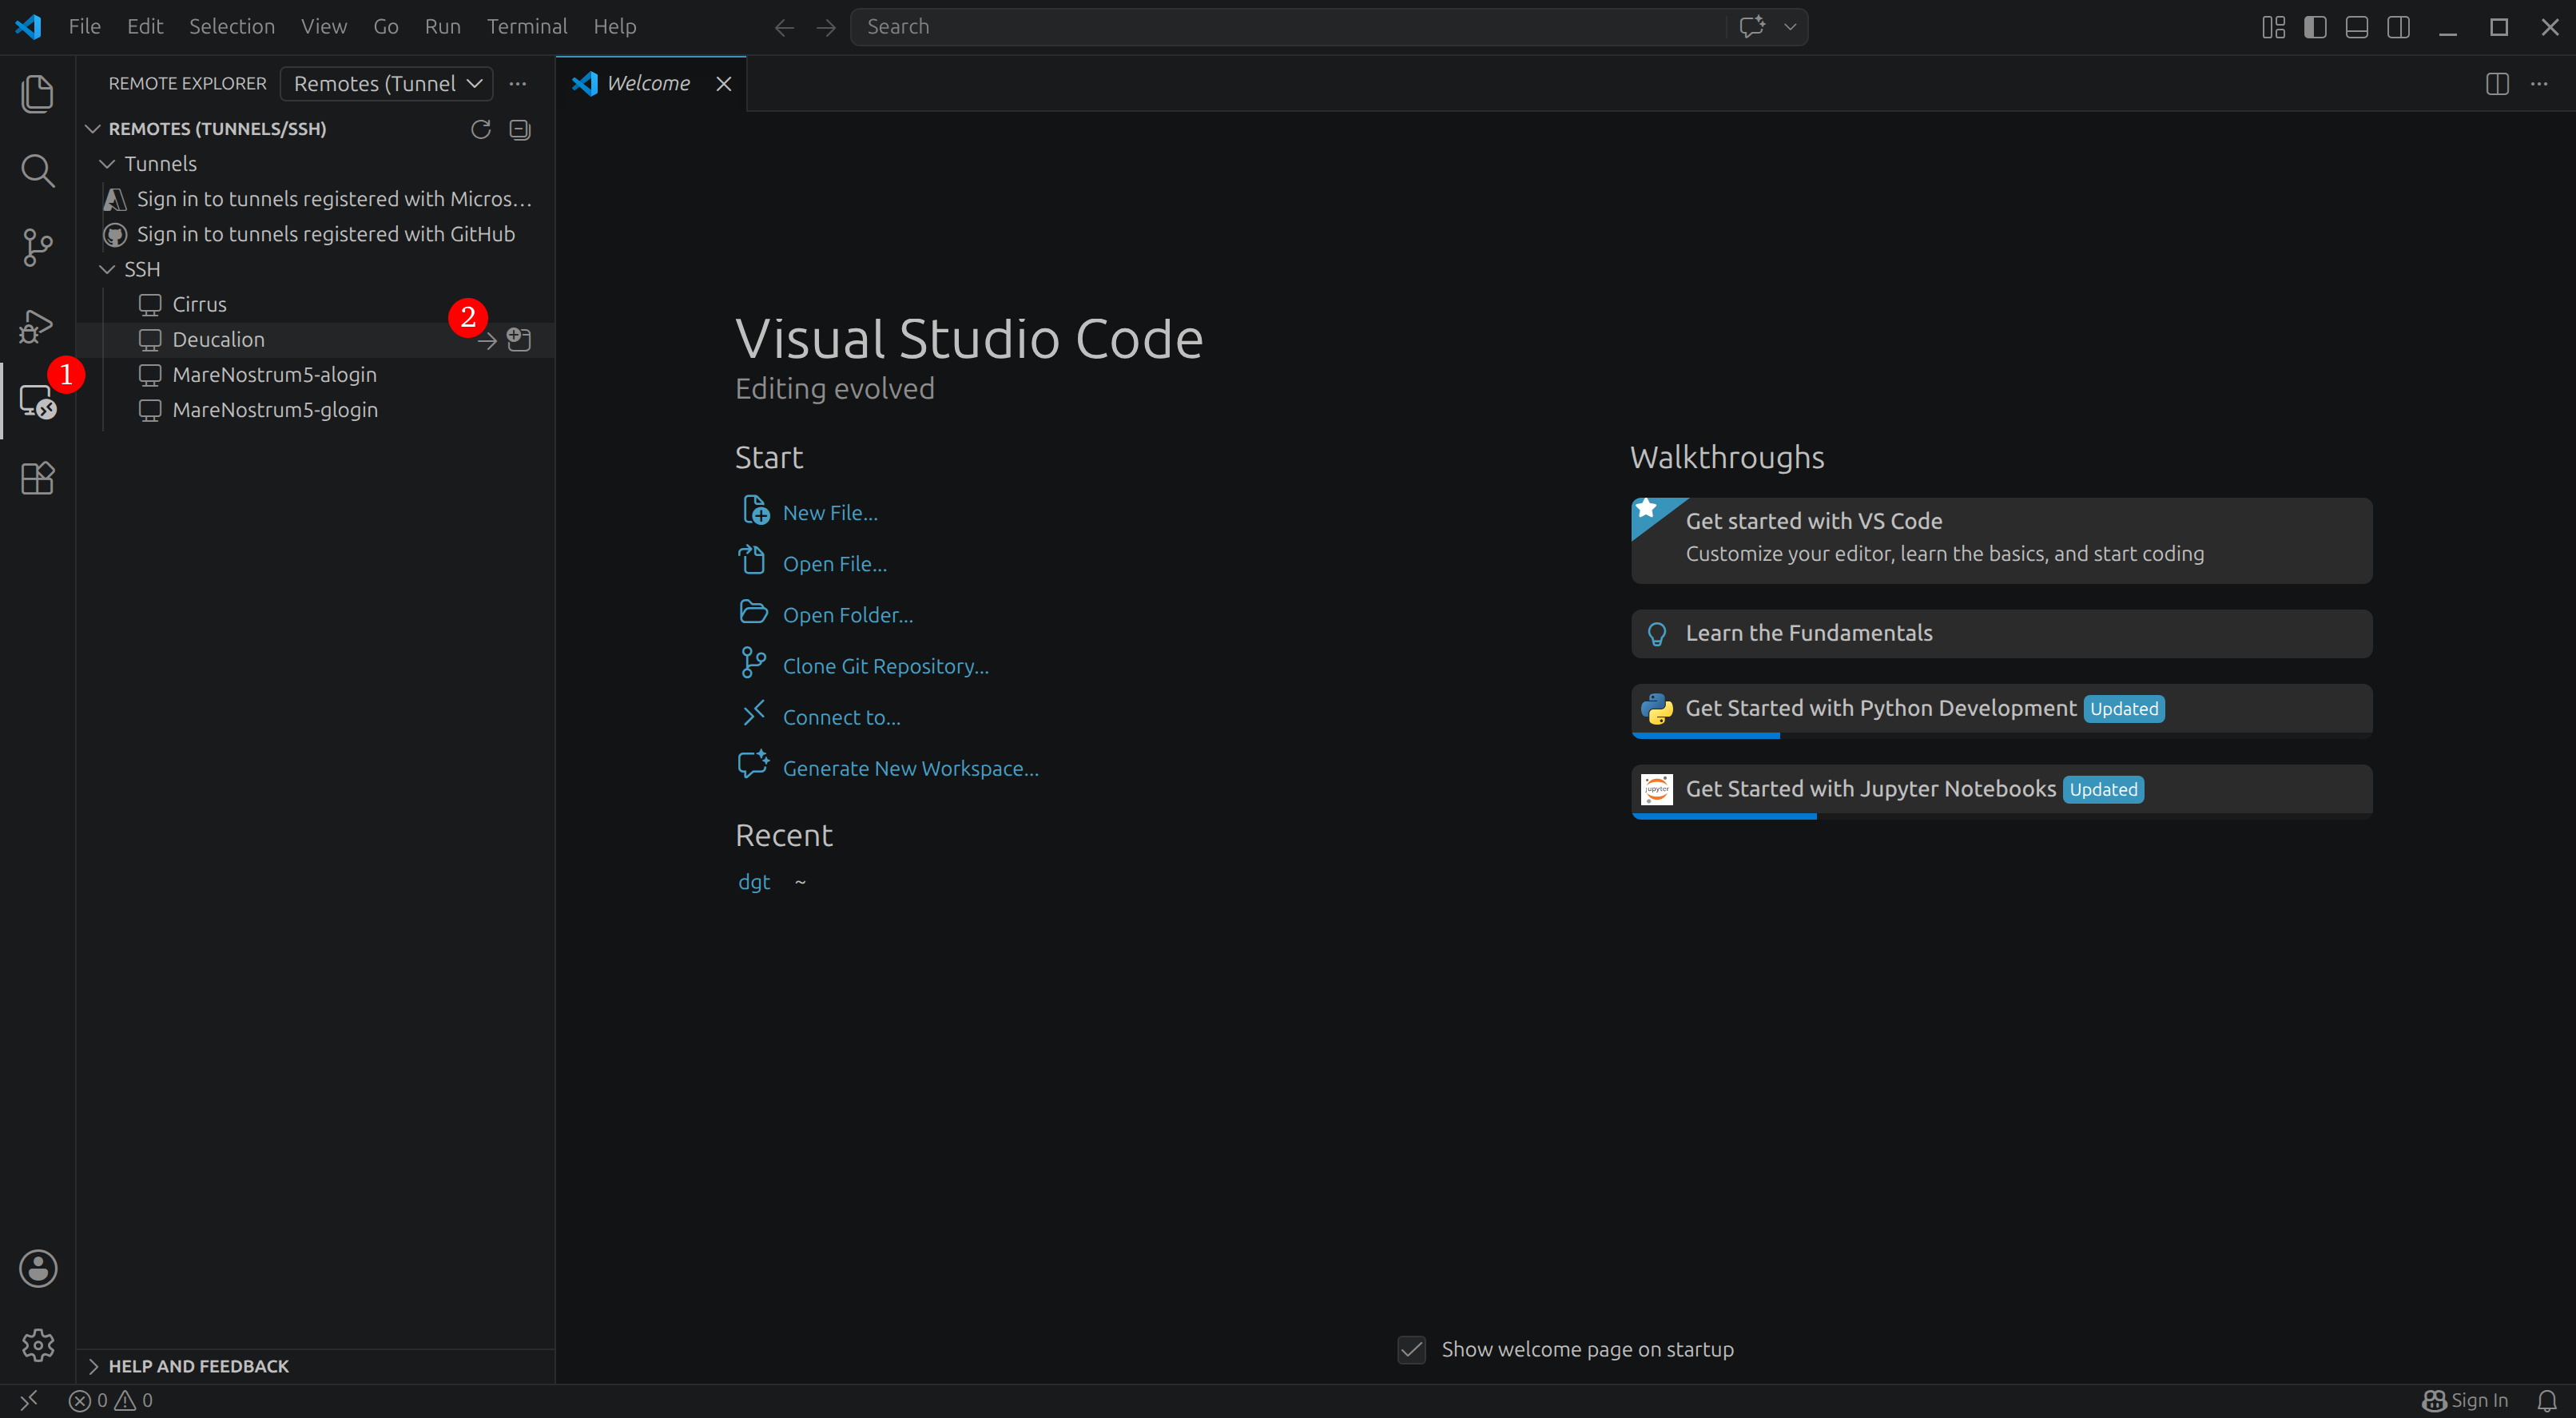Image resolution: width=2576 pixels, height=1418 pixels.
Task: Open Get Started with Jupyter Notebooks walkthrough
Action: point(2001,790)
